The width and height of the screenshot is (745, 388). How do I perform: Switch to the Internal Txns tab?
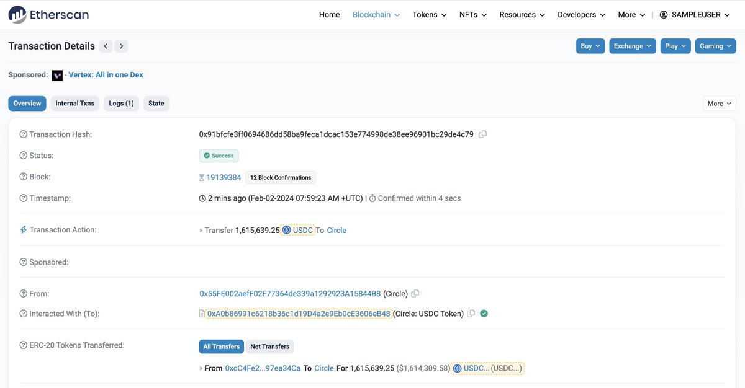75,104
